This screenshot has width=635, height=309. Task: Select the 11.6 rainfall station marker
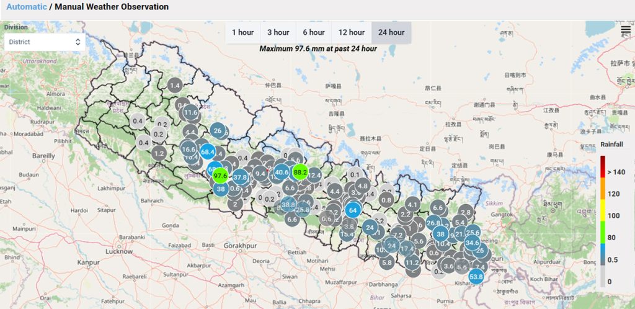(x=190, y=113)
